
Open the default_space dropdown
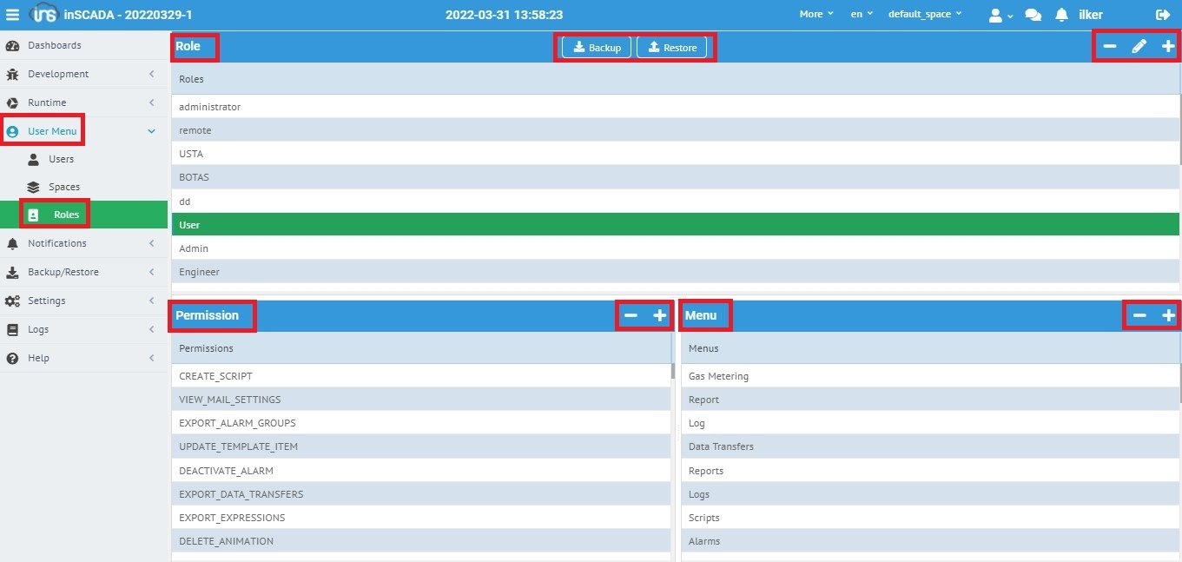[925, 15]
